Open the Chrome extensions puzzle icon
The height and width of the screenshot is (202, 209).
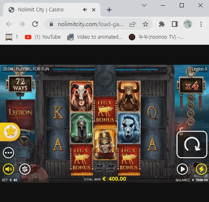pyautogui.click(x=162, y=24)
